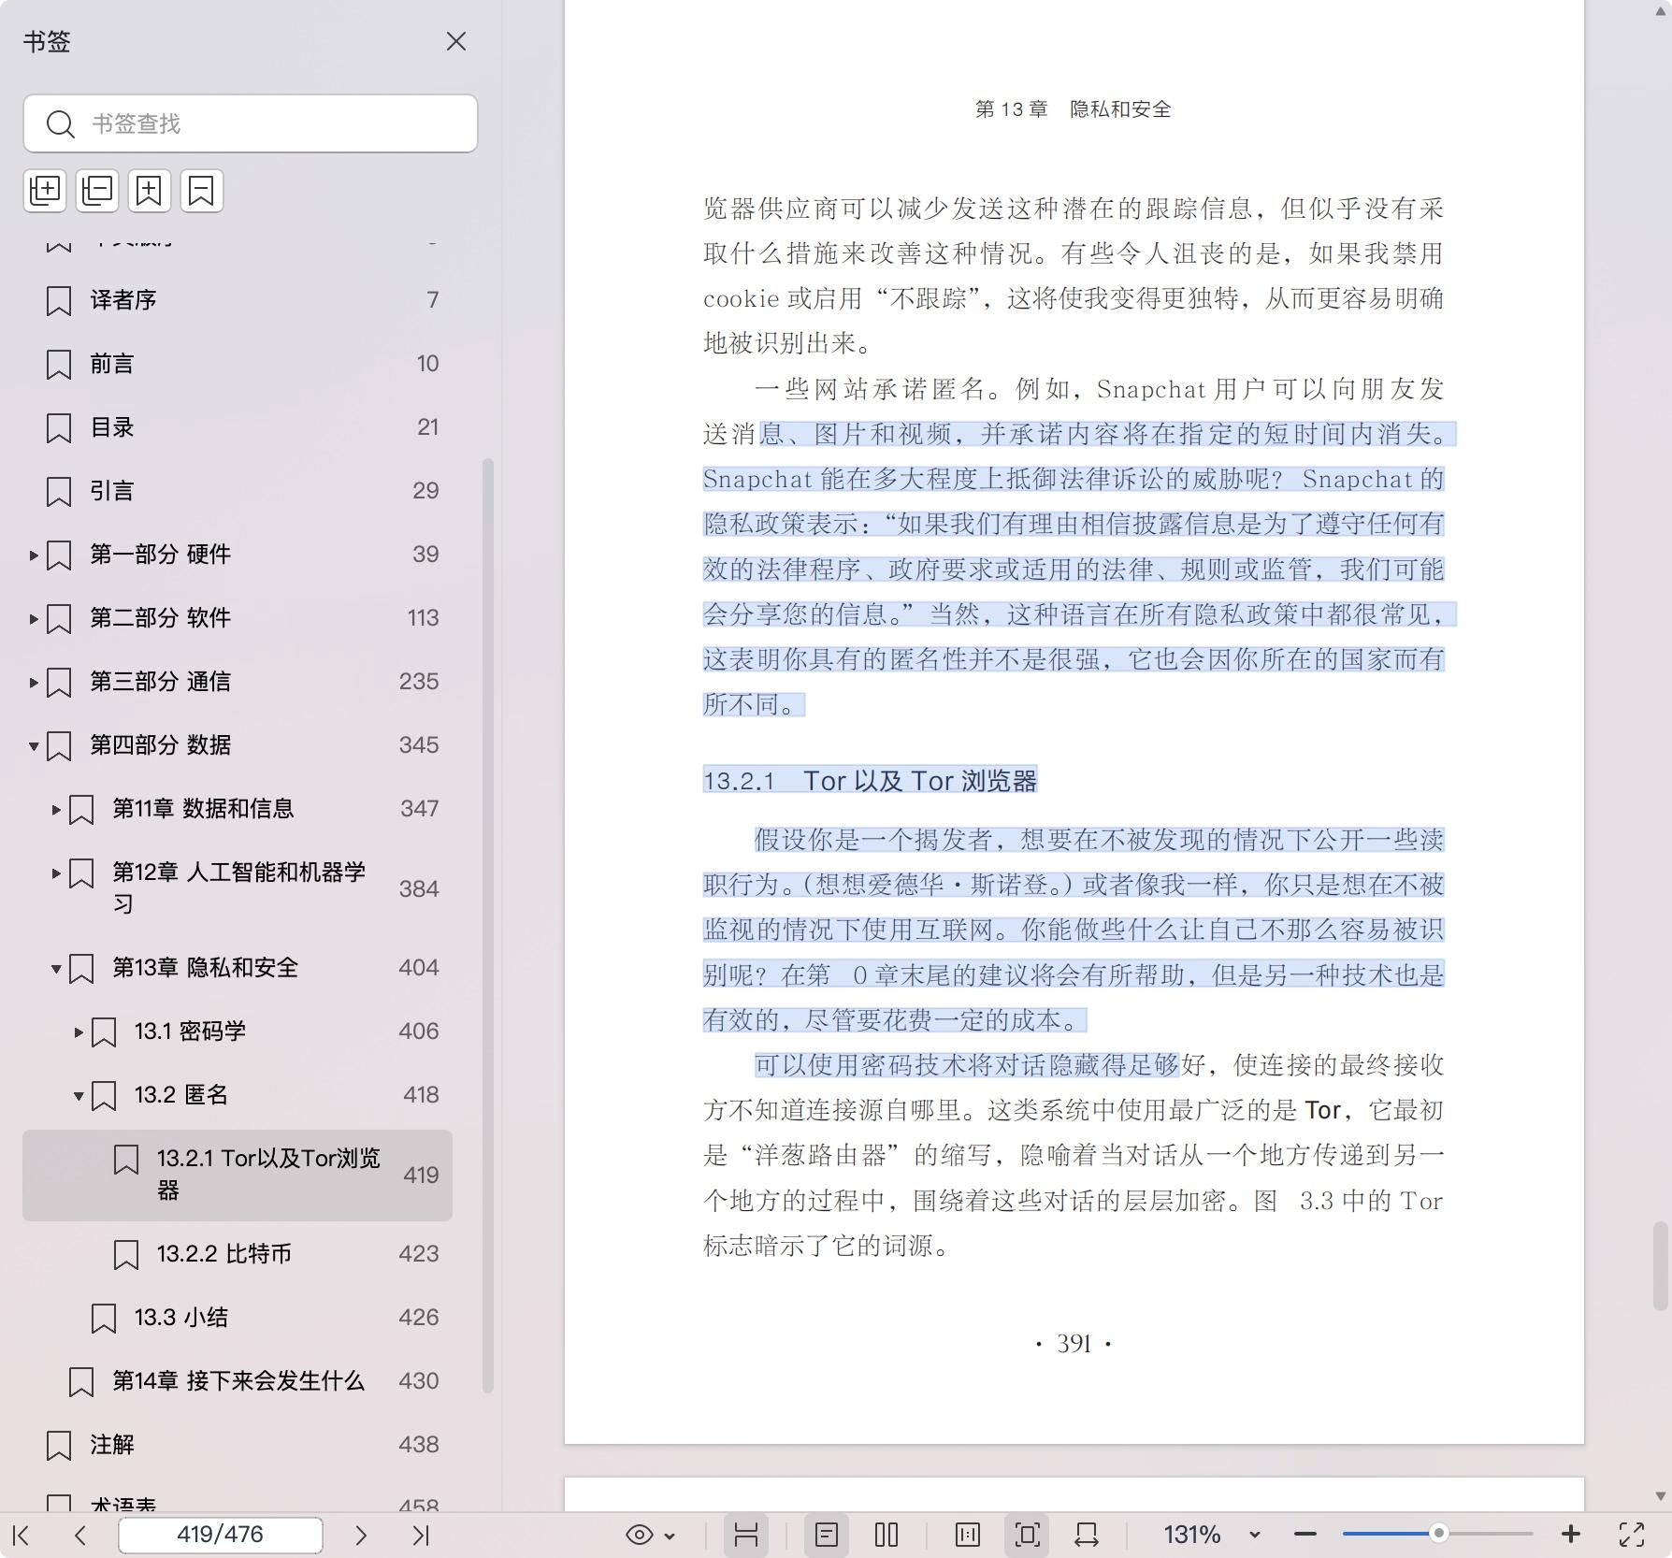Expand 13.1 密码学 subsection
Screen dimensions: 1672x1558
78,1032
